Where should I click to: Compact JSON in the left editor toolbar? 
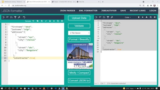7,17
